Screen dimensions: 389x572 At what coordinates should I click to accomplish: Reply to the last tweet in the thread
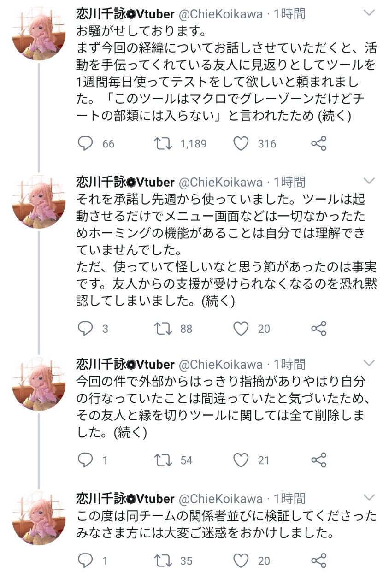pyautogui.click(x=85, y=560)
